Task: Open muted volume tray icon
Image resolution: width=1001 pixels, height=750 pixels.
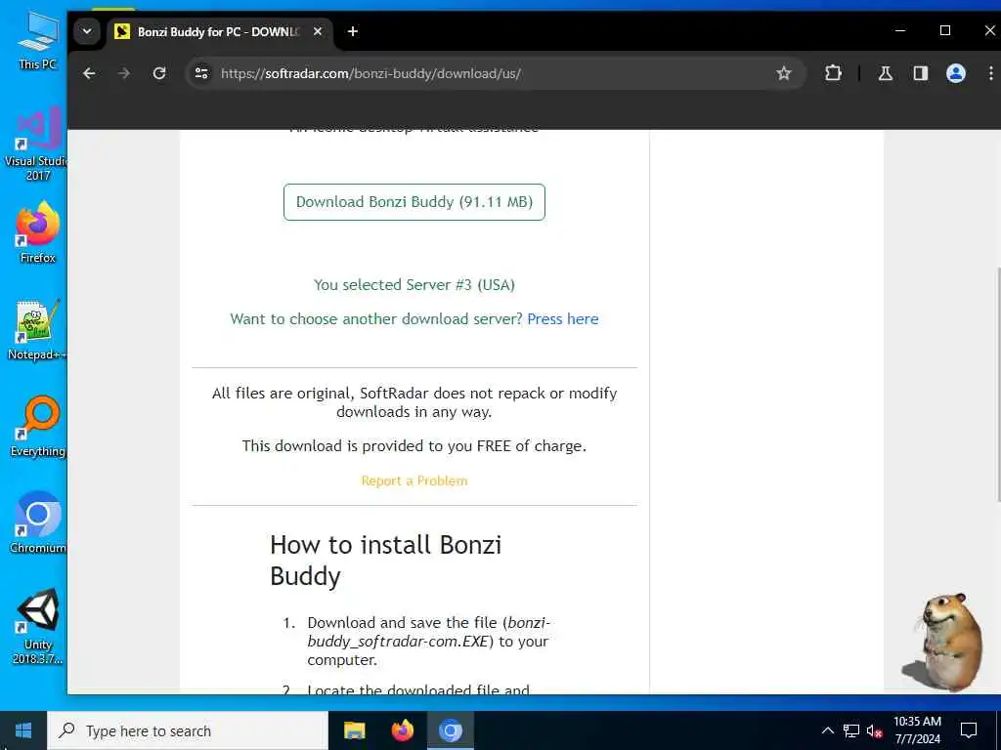Action: 875,730
